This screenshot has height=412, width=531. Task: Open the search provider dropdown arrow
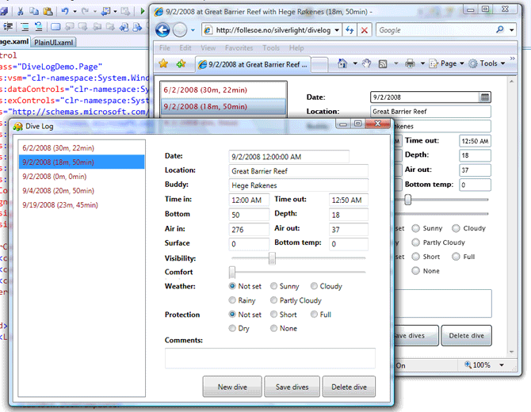(x=511, y=30)
